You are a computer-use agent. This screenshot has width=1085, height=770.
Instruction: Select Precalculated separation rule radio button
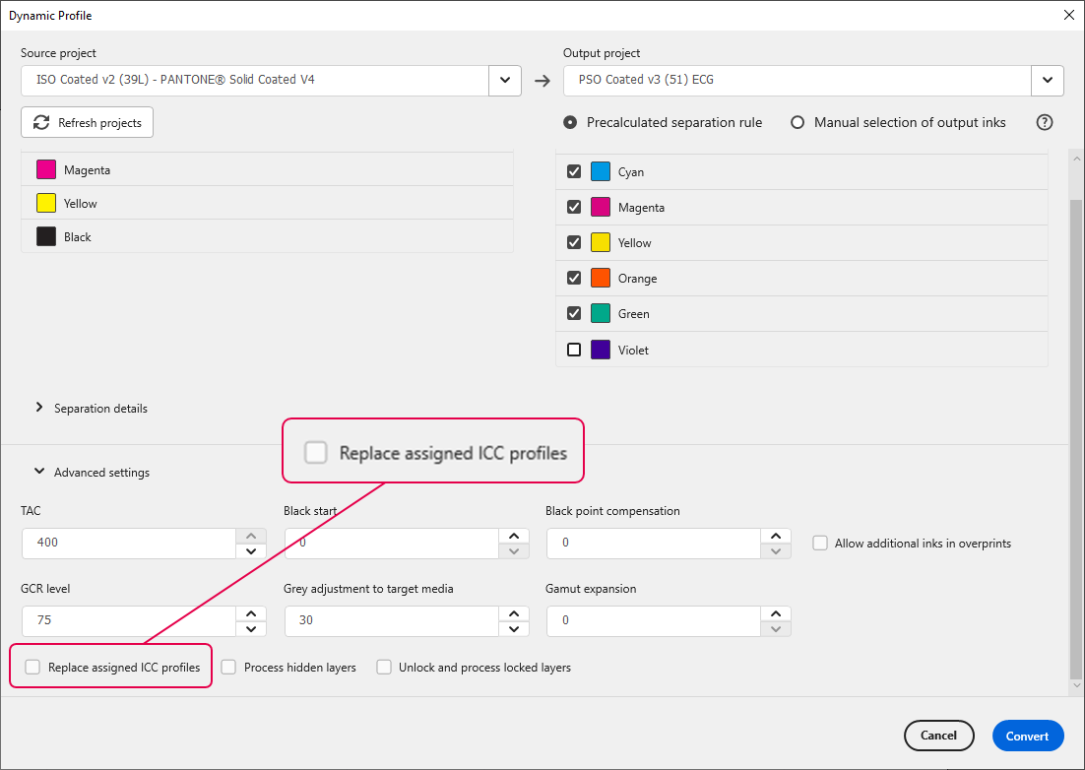[570, 122]
